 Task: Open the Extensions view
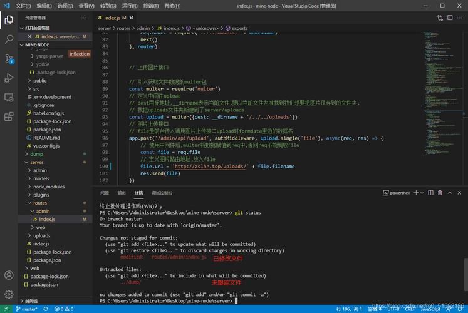coord(9,116)
